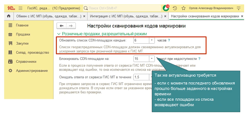Go to home page icon
The height and width of the screenshot is (118, 248).
coord(9,16)
